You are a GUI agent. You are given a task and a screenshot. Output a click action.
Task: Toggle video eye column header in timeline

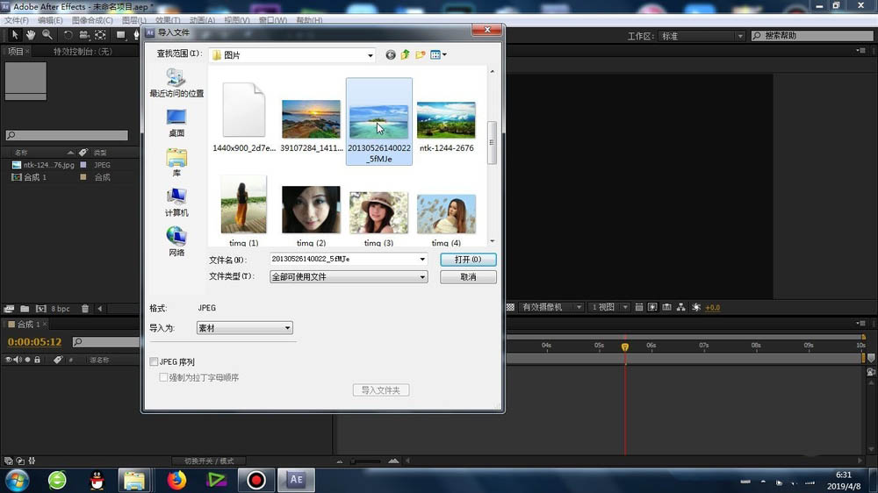8,360
